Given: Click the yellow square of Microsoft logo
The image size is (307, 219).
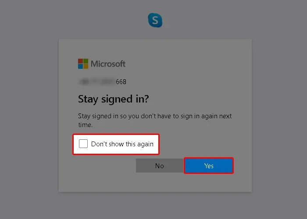Looking at the screenshot, I should pyautogui.click(x=86, y=67).
